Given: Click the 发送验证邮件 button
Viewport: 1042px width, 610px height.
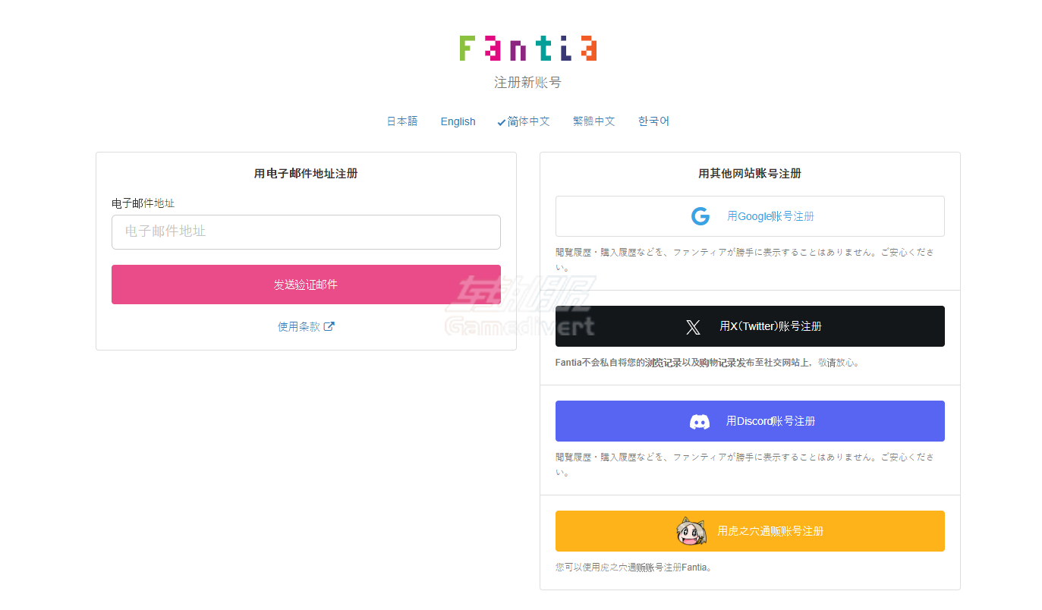Looking at the screenshot, I should (306, 285).
